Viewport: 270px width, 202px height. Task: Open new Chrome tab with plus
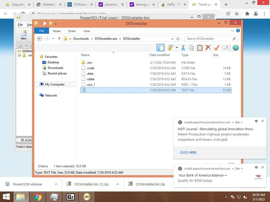pos(226,4)
